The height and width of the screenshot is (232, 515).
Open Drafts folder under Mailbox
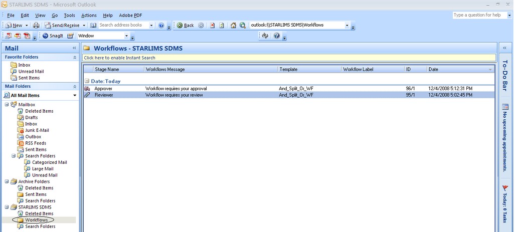point(31,117)
